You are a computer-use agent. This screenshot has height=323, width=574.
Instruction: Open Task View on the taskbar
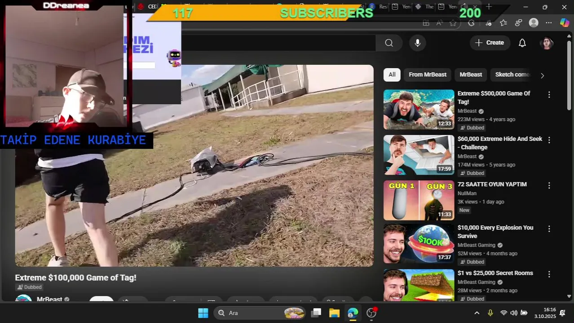317,313
